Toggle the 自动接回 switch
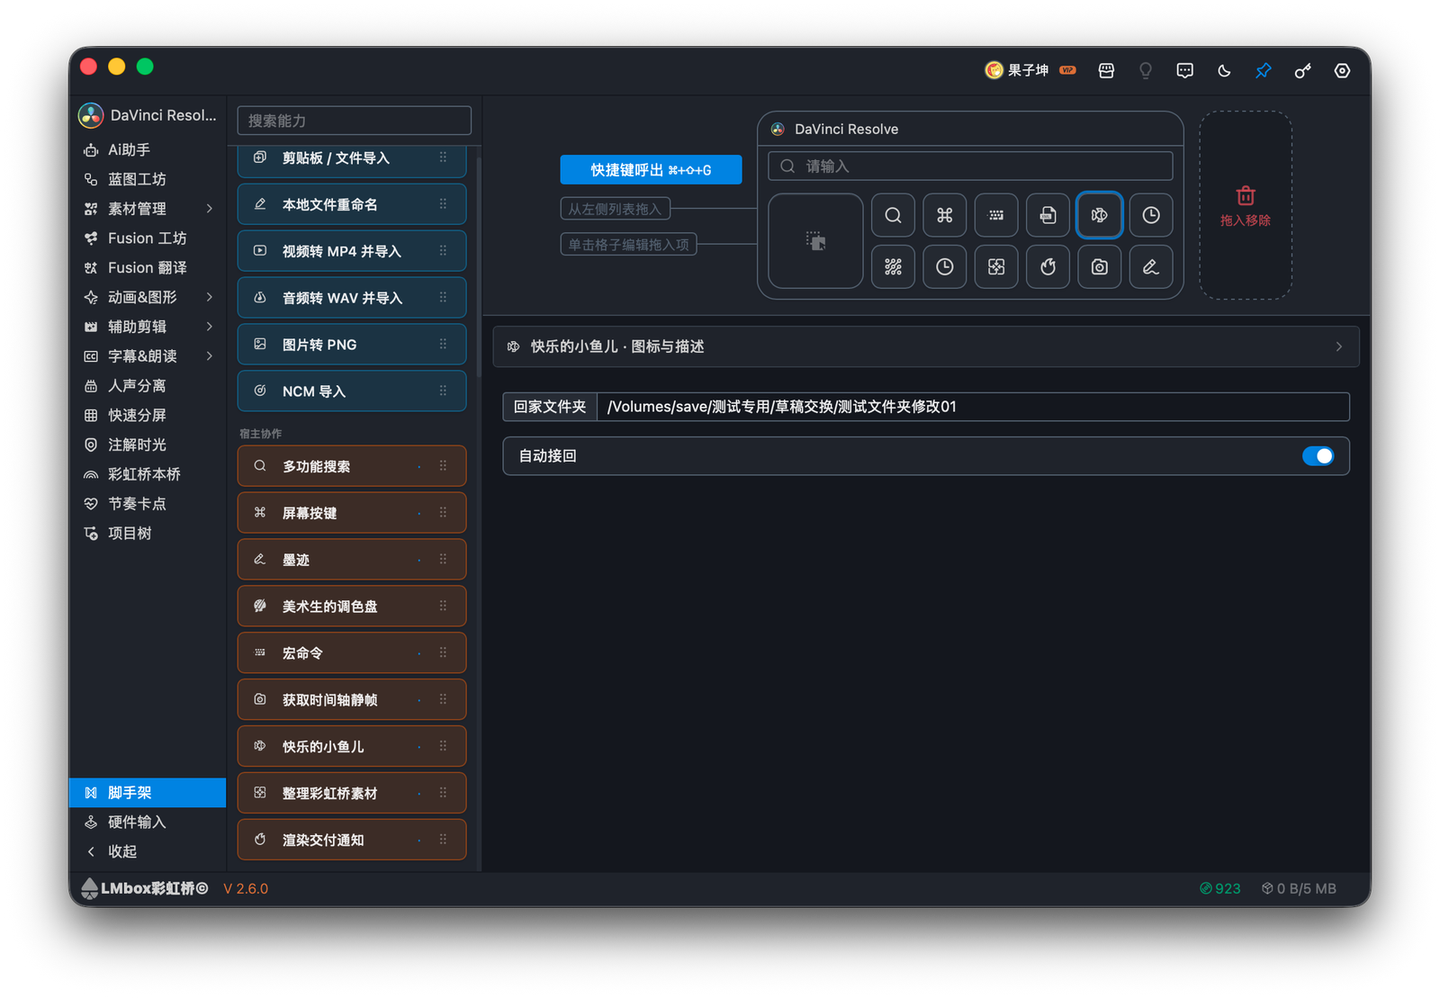 coord(1318,456)
